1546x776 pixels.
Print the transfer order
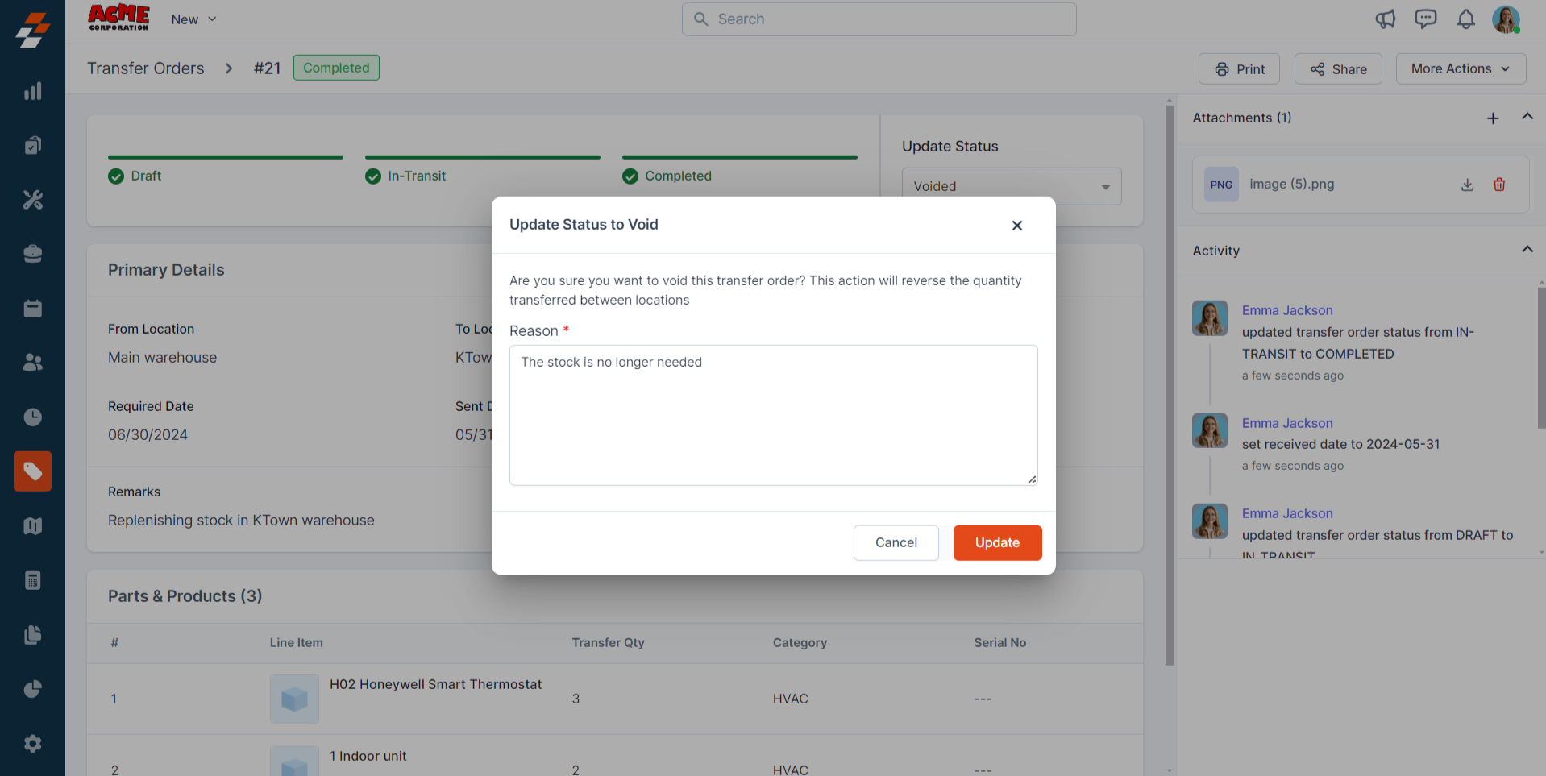point(1239,69)
